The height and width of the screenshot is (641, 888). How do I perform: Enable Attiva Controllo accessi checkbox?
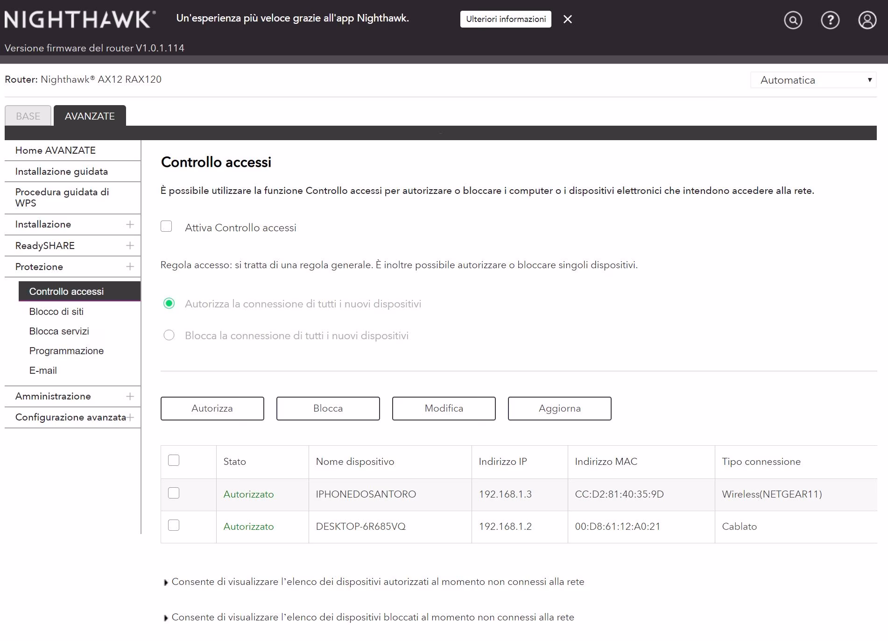[x=166, y=227]
